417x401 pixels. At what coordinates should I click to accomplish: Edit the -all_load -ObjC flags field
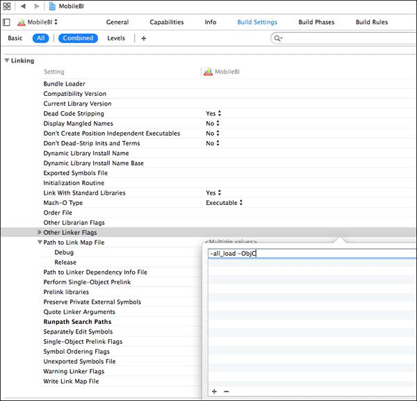click(312, 254)
